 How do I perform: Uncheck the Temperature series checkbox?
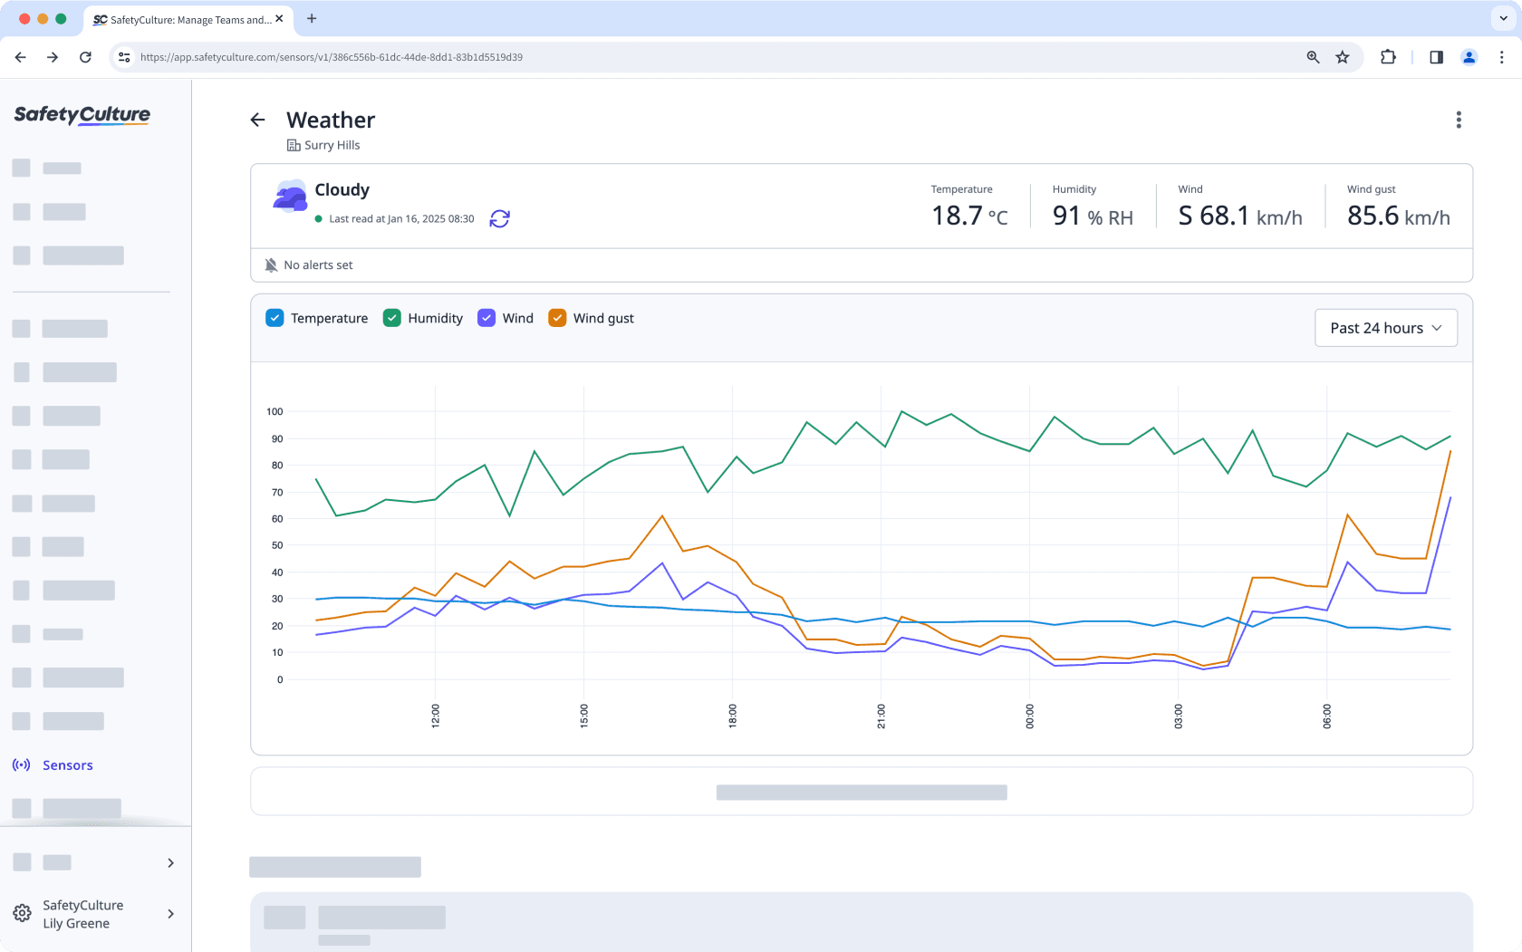(x=275, y=318)
